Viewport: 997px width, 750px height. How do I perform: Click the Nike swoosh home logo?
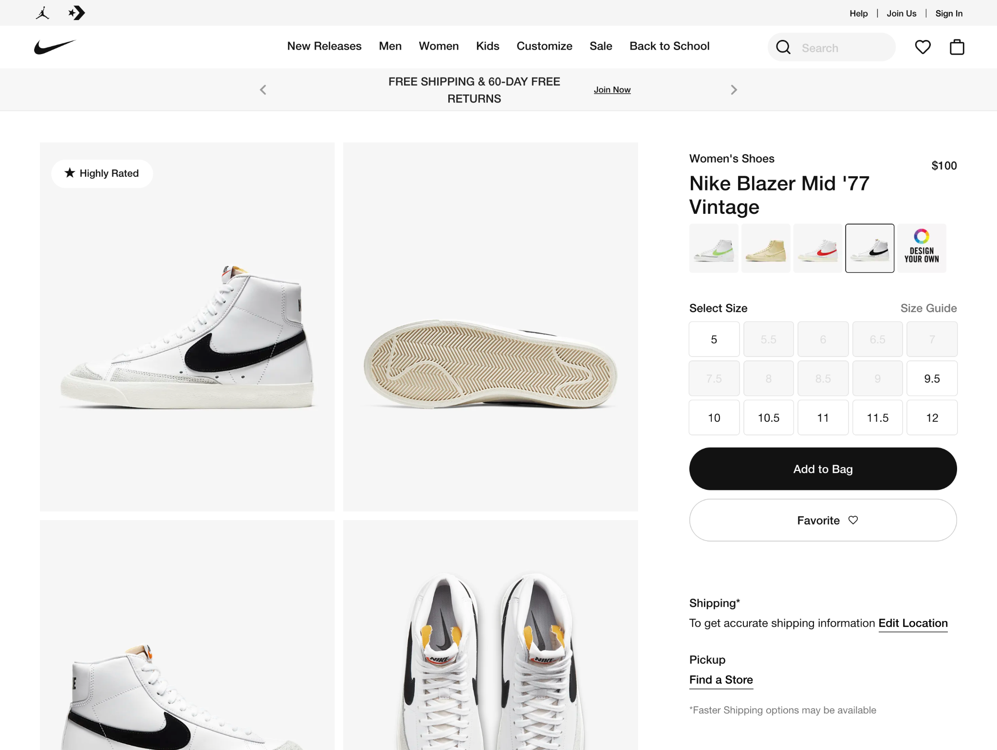tap(55, 46)
